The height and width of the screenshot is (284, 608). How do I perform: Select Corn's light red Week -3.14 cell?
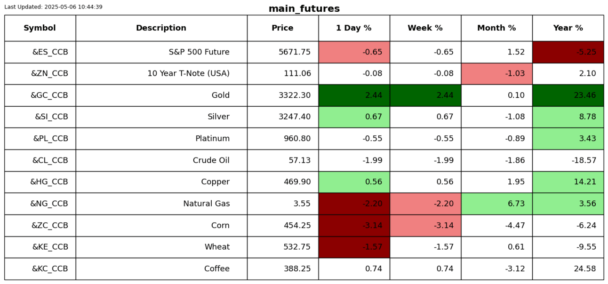(425, 226)
